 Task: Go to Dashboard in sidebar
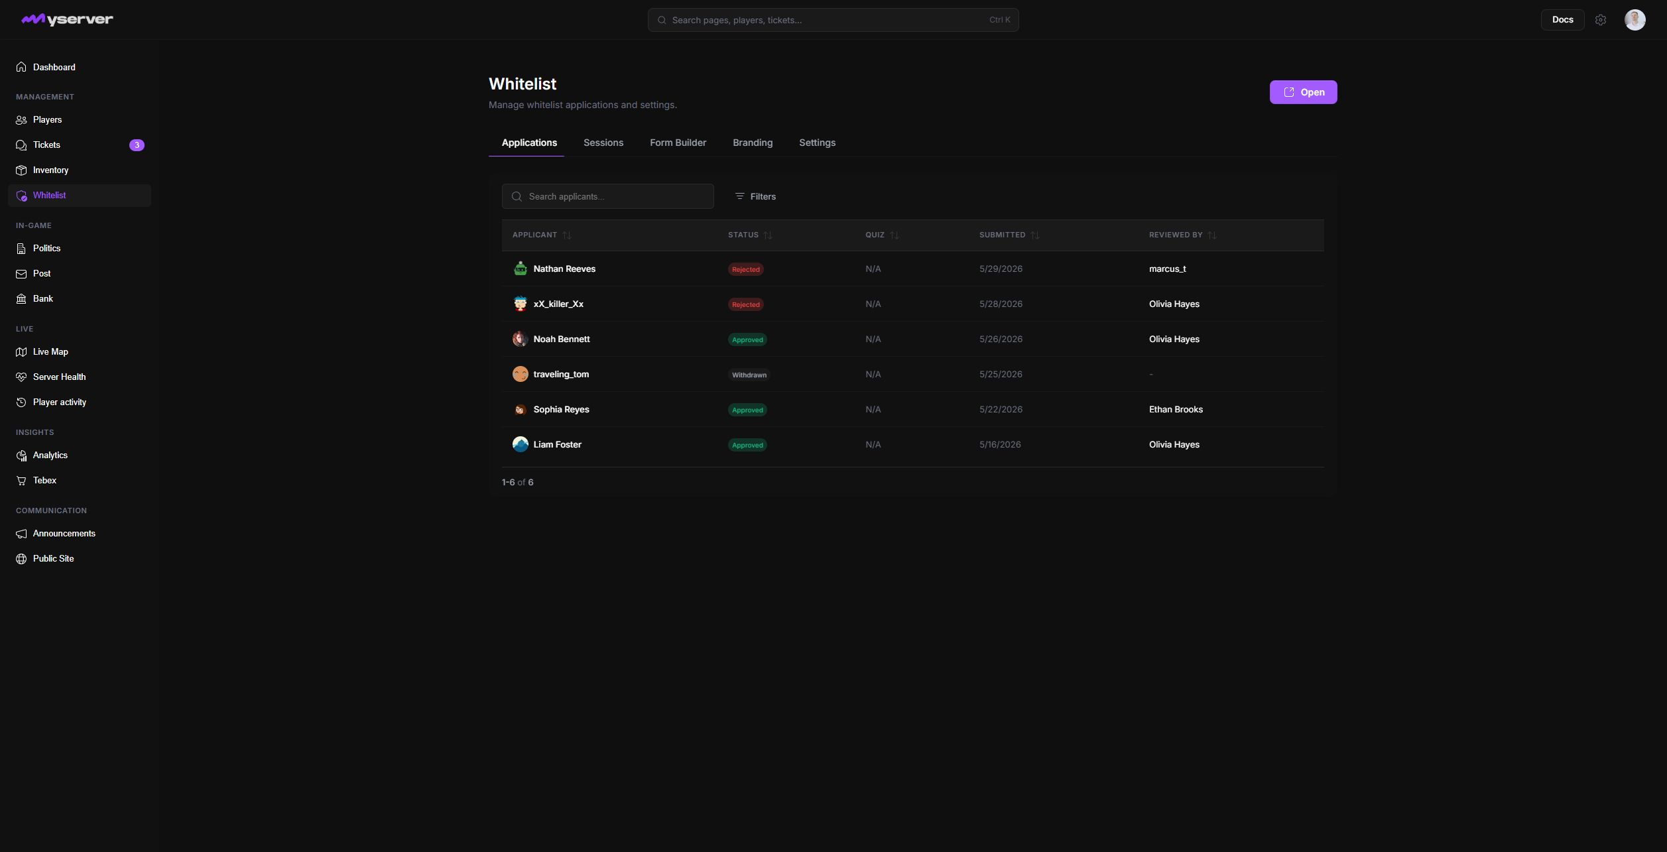[x=80, y=67]
